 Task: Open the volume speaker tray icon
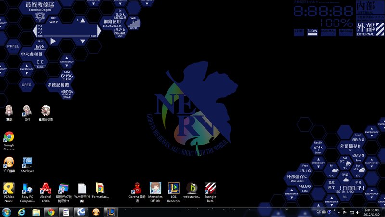[x=358, y=212]
